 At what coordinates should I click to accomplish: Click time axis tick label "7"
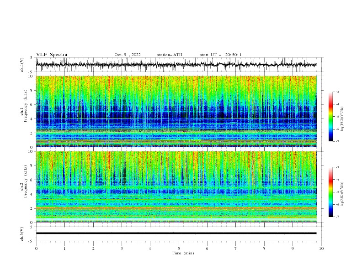(x=236, y=248)
